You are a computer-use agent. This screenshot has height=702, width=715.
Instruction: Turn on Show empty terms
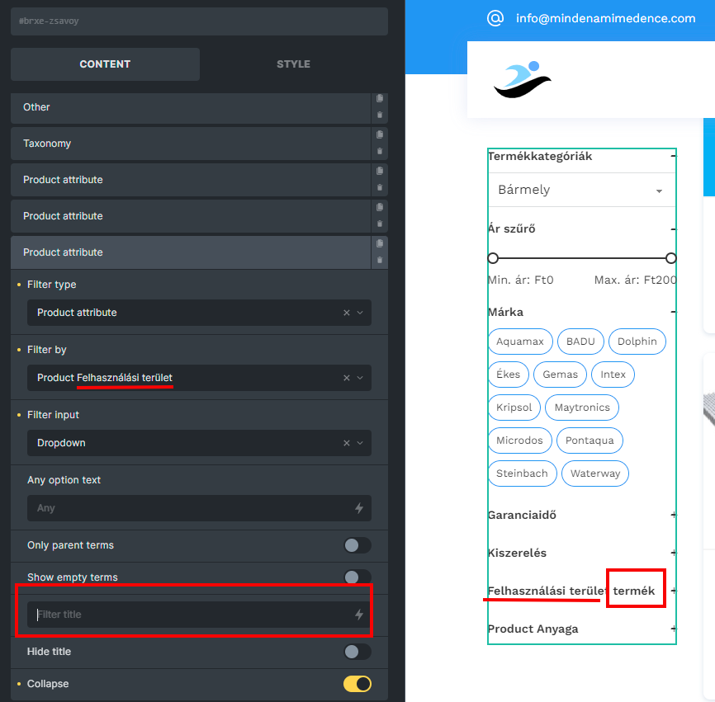click(357, 577)
